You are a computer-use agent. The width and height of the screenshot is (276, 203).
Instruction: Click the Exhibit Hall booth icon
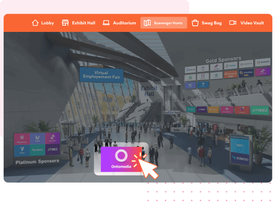click(x=65, y=23)
